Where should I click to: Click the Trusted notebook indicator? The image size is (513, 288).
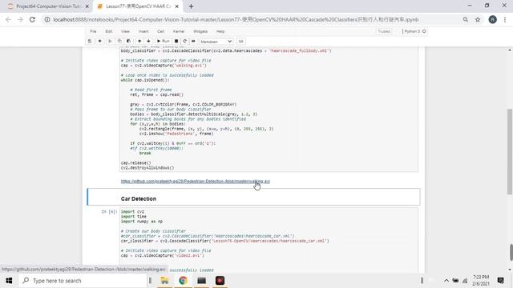(384, 31)
